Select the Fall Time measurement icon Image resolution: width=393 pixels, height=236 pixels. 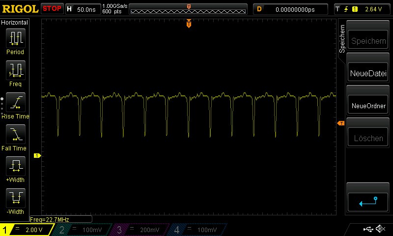(16, 134)
